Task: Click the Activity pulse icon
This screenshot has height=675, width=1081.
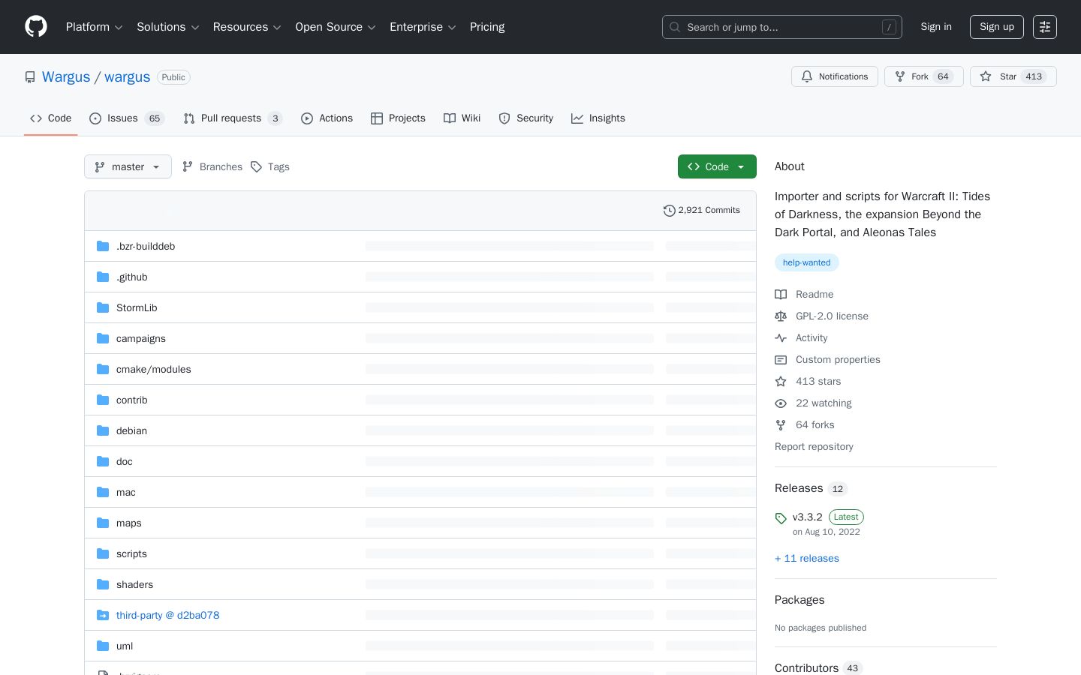Action: point(781,338)
